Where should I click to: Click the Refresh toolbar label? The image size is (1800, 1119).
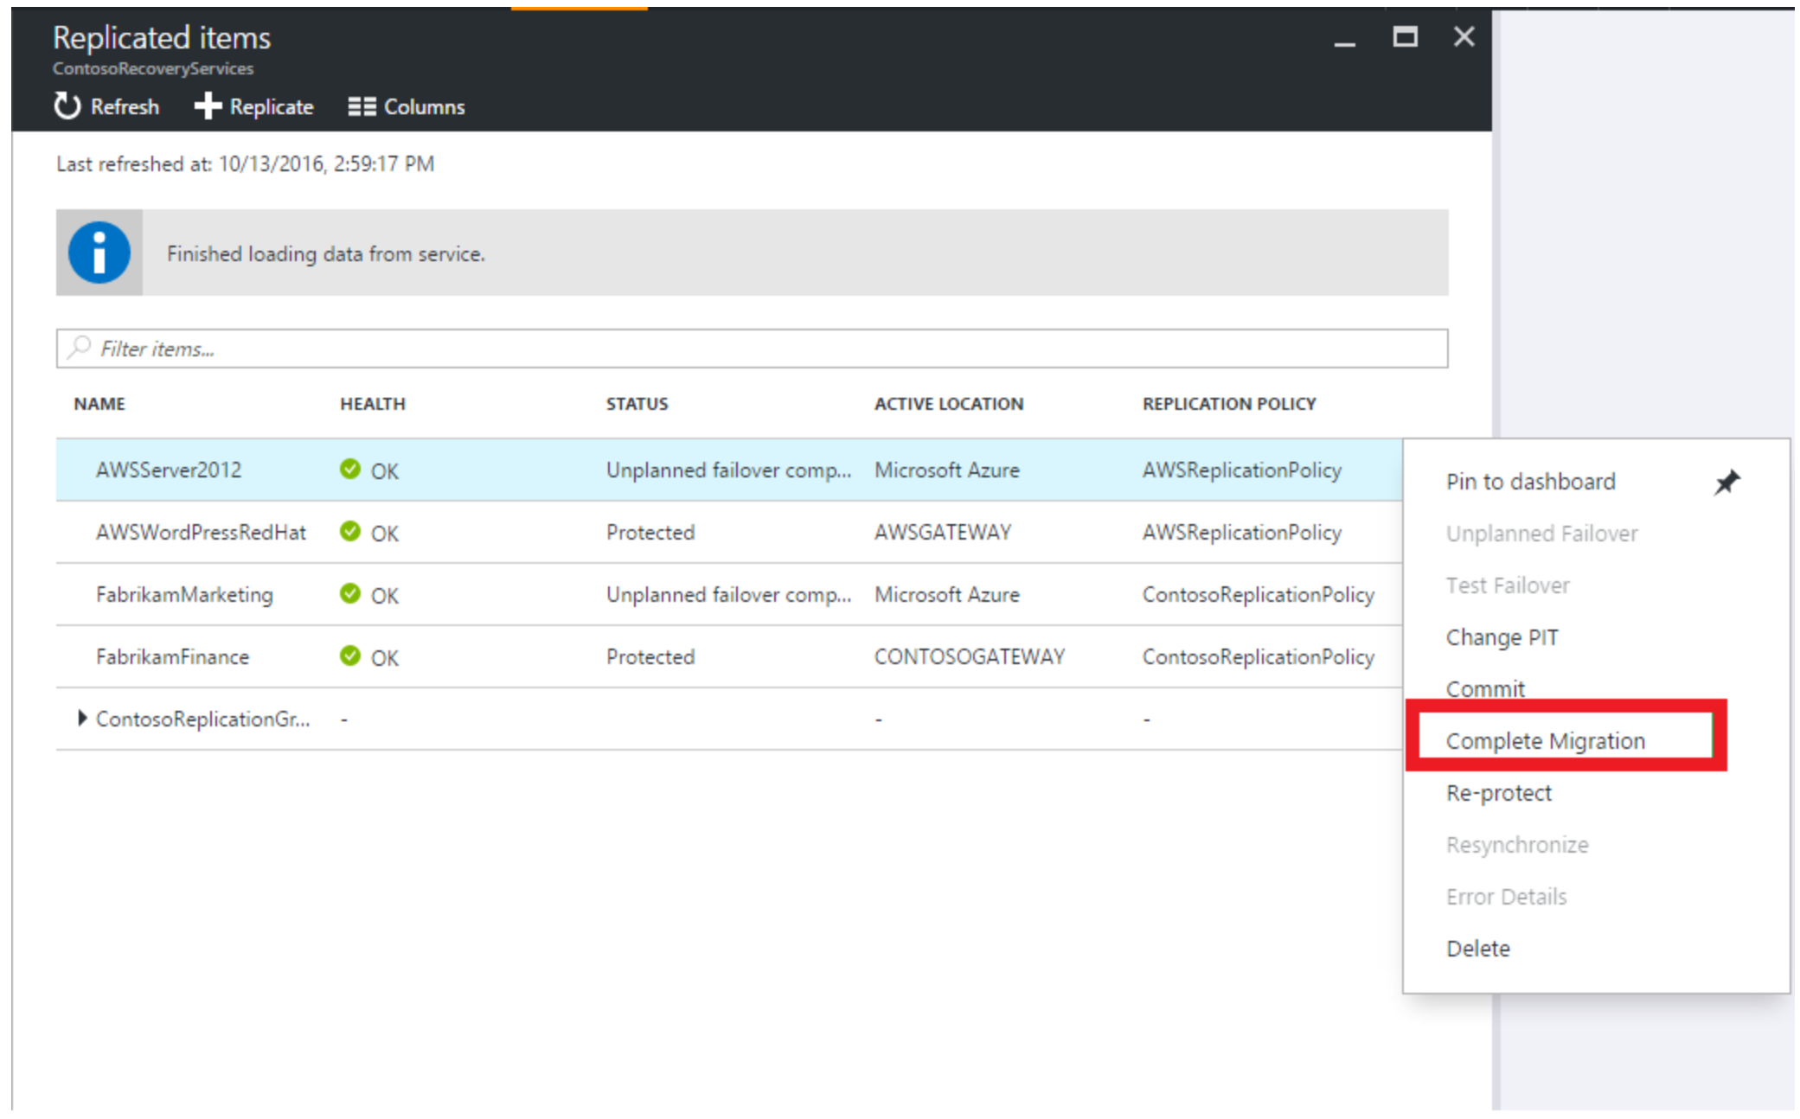pos(125,107)
